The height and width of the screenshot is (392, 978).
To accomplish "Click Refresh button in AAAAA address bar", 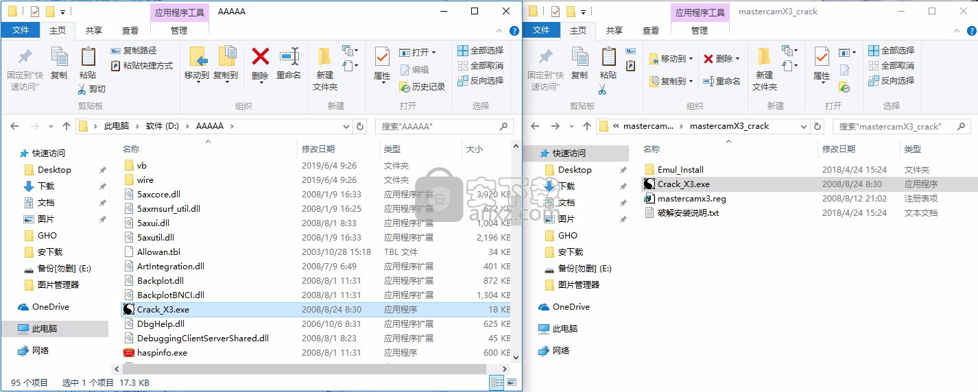I will [x=360, y=126].
